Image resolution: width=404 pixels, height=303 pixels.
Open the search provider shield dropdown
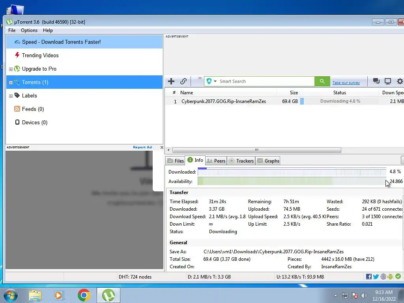click(211, 81)
